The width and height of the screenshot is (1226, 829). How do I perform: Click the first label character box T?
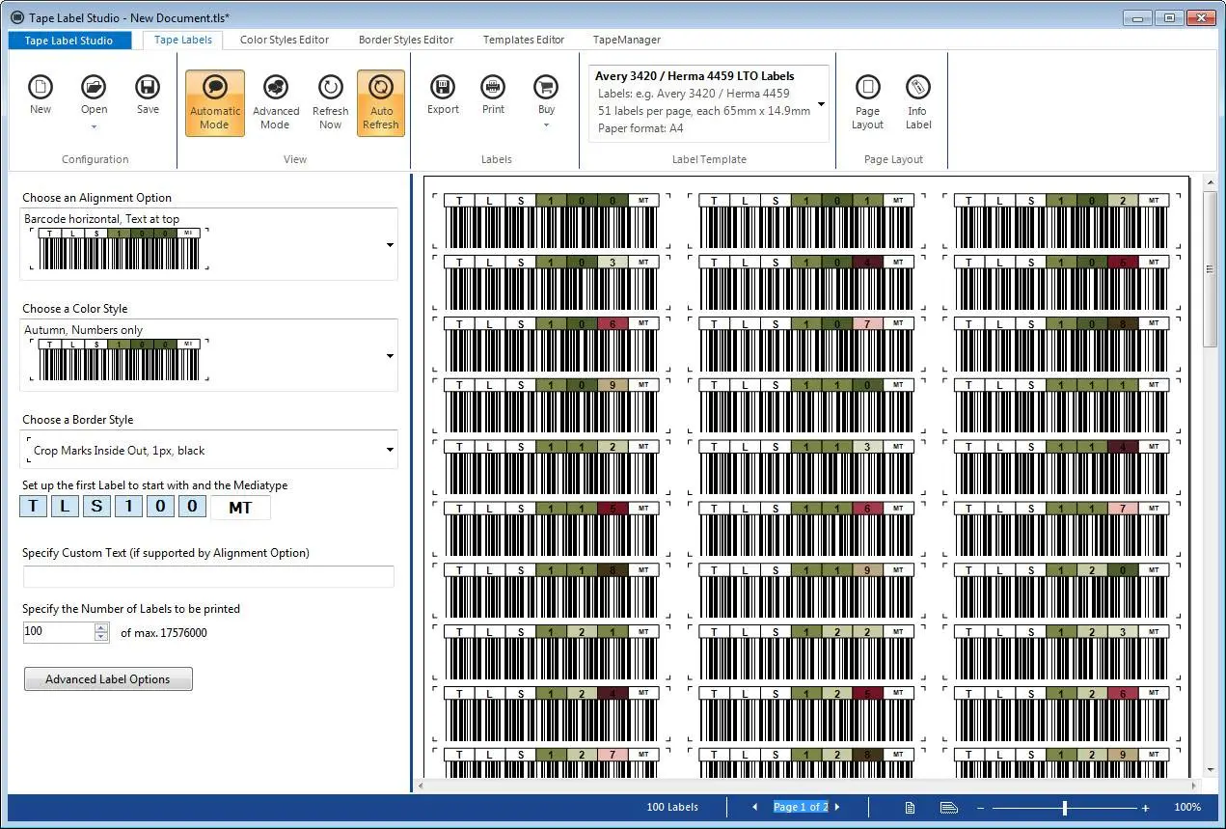pyautogui.click(x=34, y=506)
